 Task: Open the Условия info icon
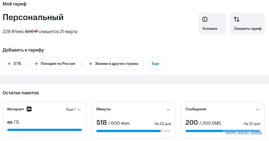click(205, 19)
